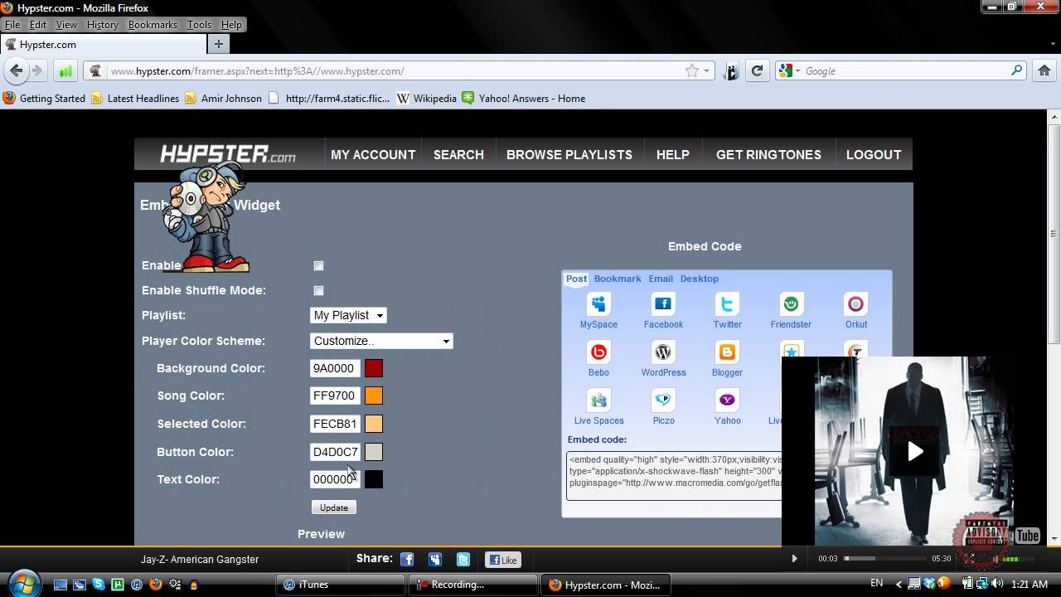Pick Button Color gray swatch
This screenshot has height=597, width=1061.
(x=374, y=452)
